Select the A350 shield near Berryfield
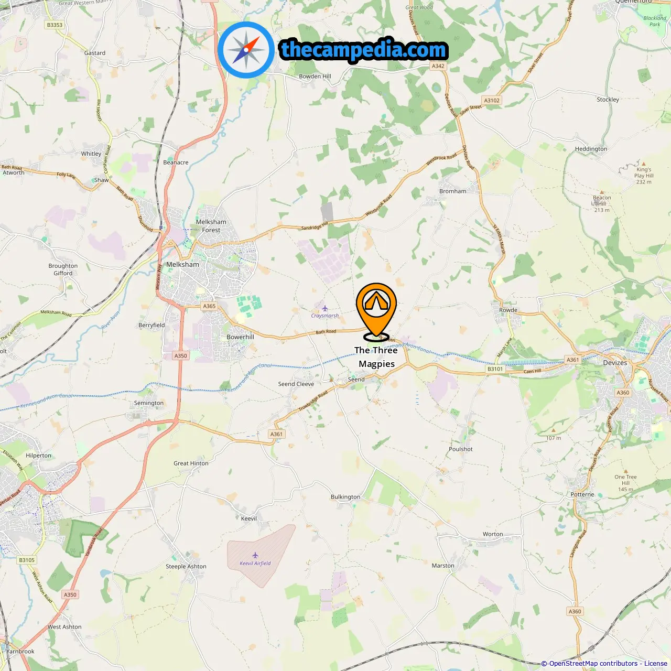The width and height of the screenshot is (671, 671). pos(180,355)
